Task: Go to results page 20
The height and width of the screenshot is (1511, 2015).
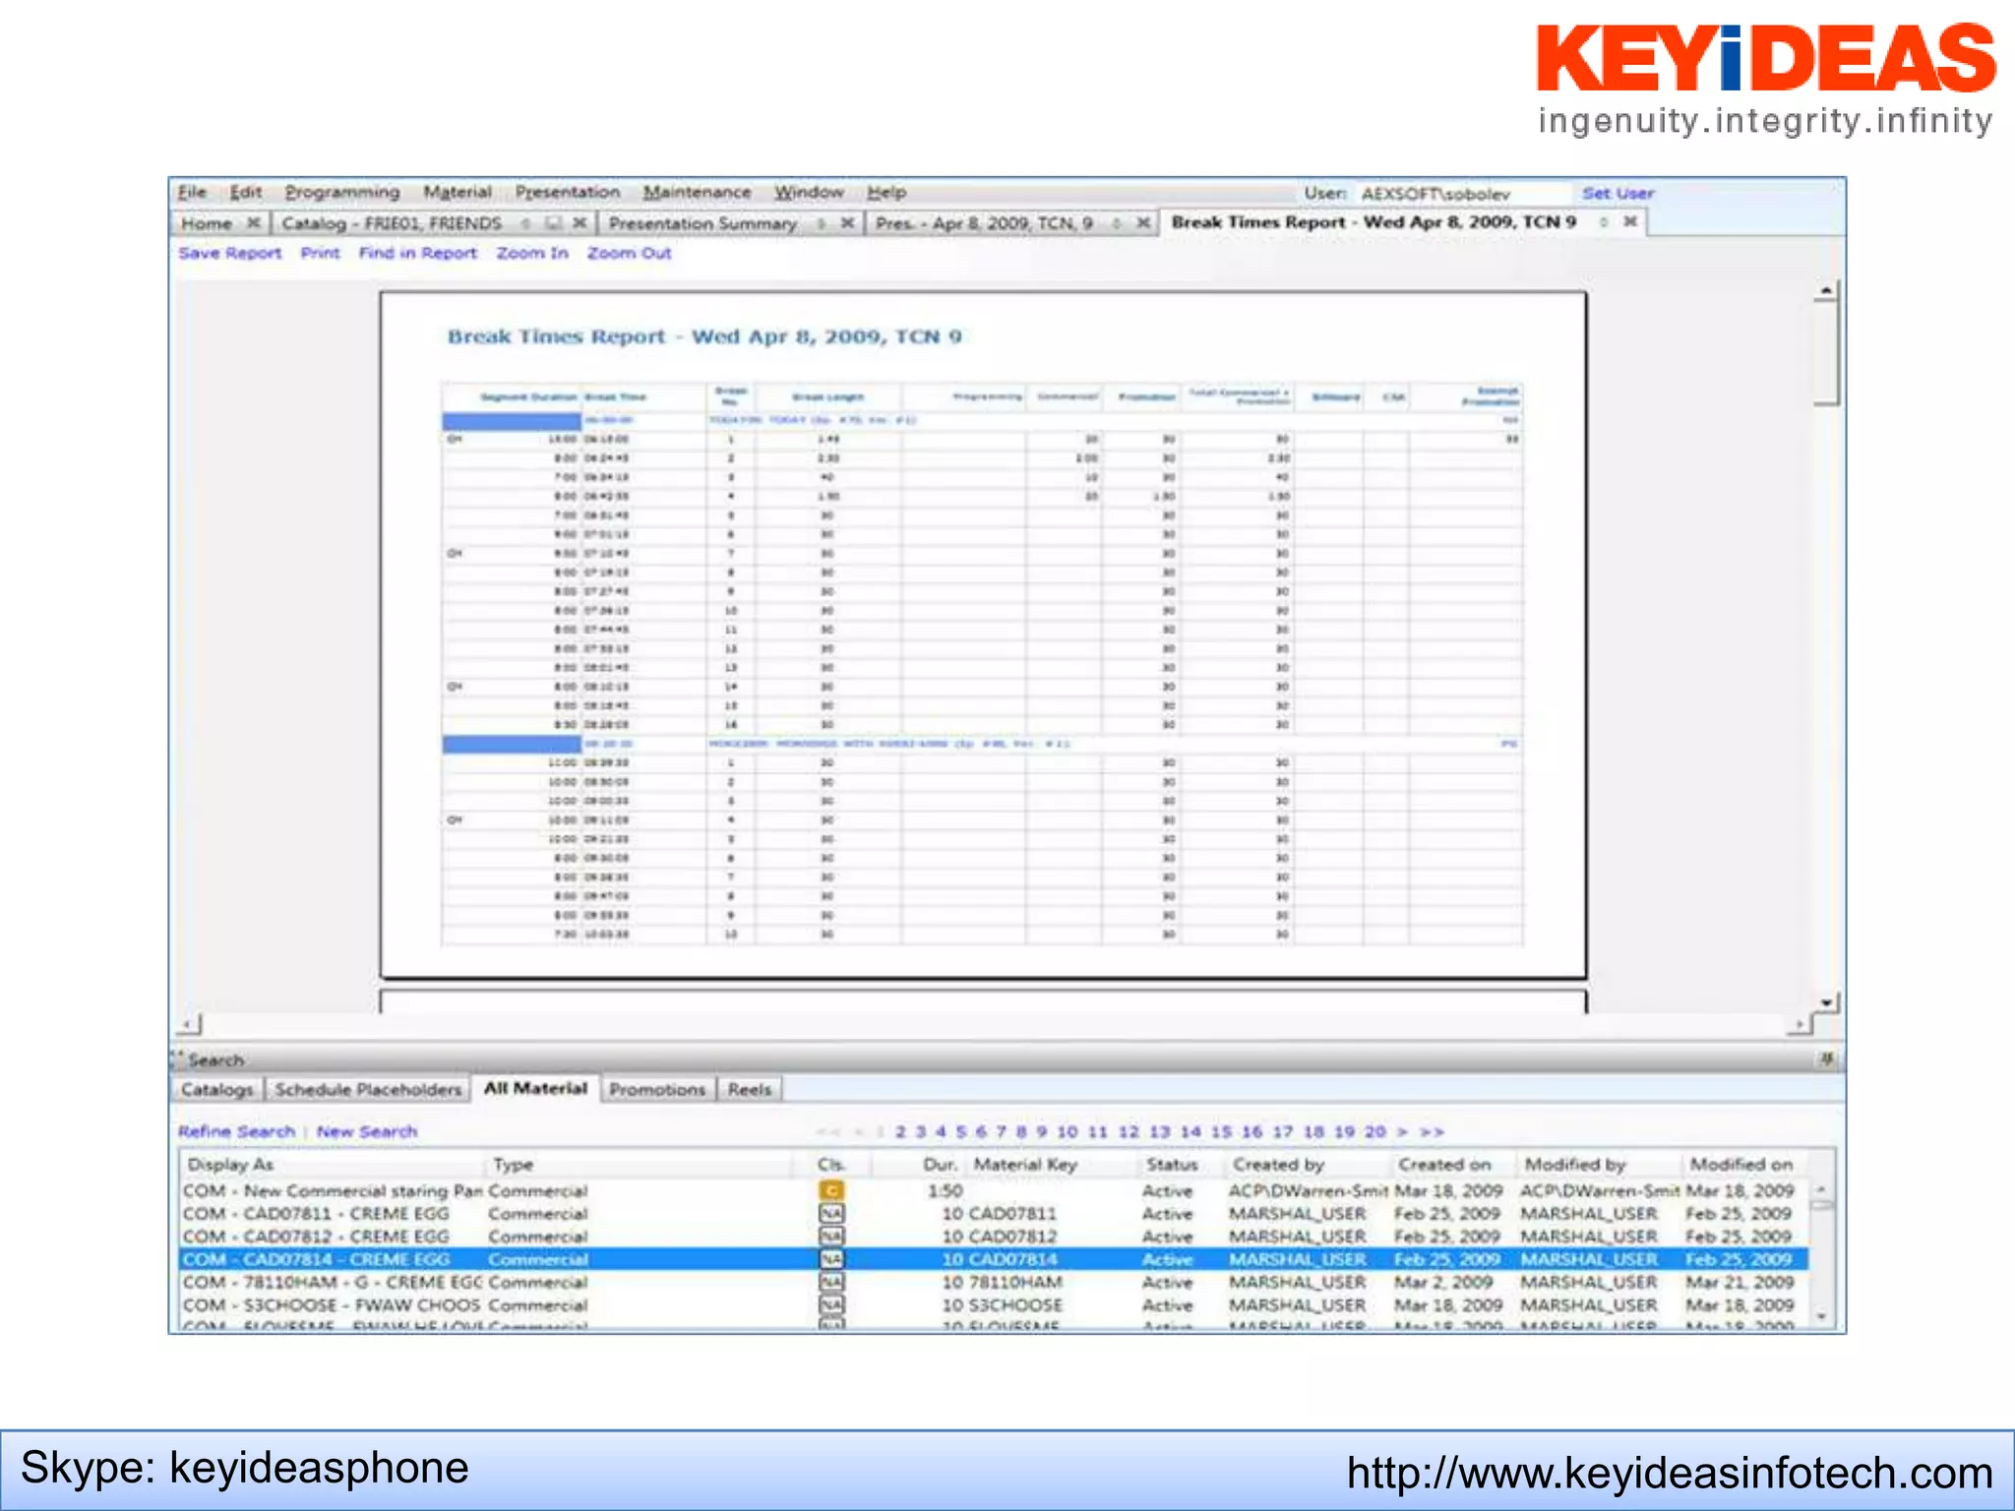Action: 1374,1131
